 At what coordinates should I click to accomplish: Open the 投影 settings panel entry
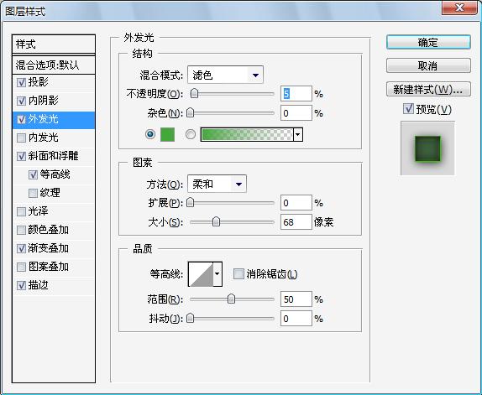[x=38, y=82]
